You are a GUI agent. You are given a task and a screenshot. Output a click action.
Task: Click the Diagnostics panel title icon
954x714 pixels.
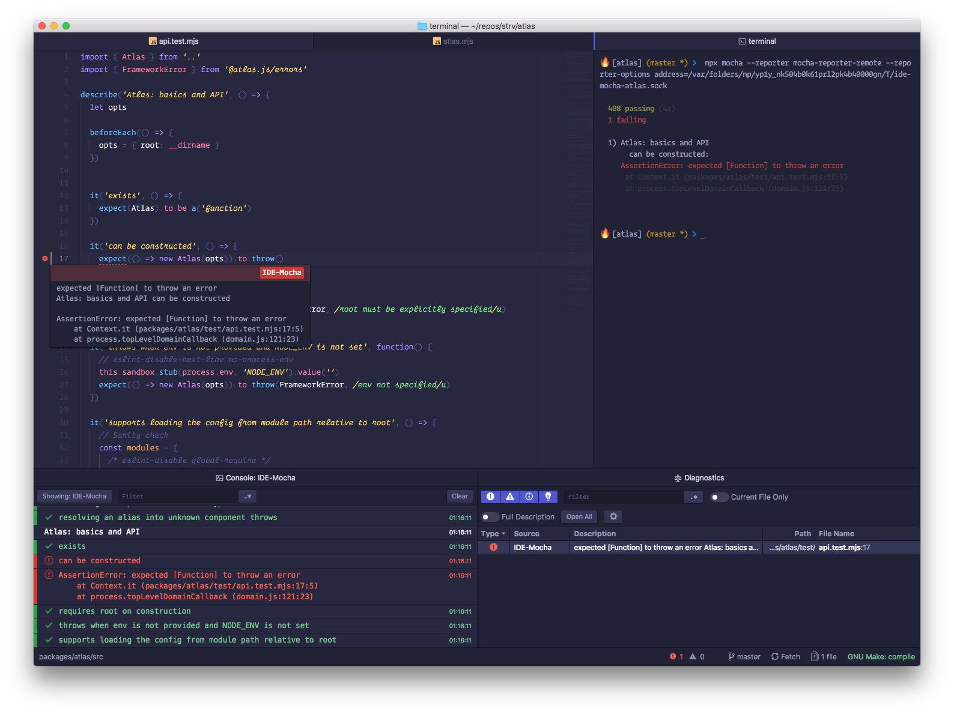(678, 478)
